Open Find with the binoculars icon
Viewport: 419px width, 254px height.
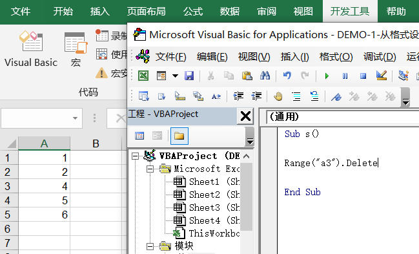point(265,76)
